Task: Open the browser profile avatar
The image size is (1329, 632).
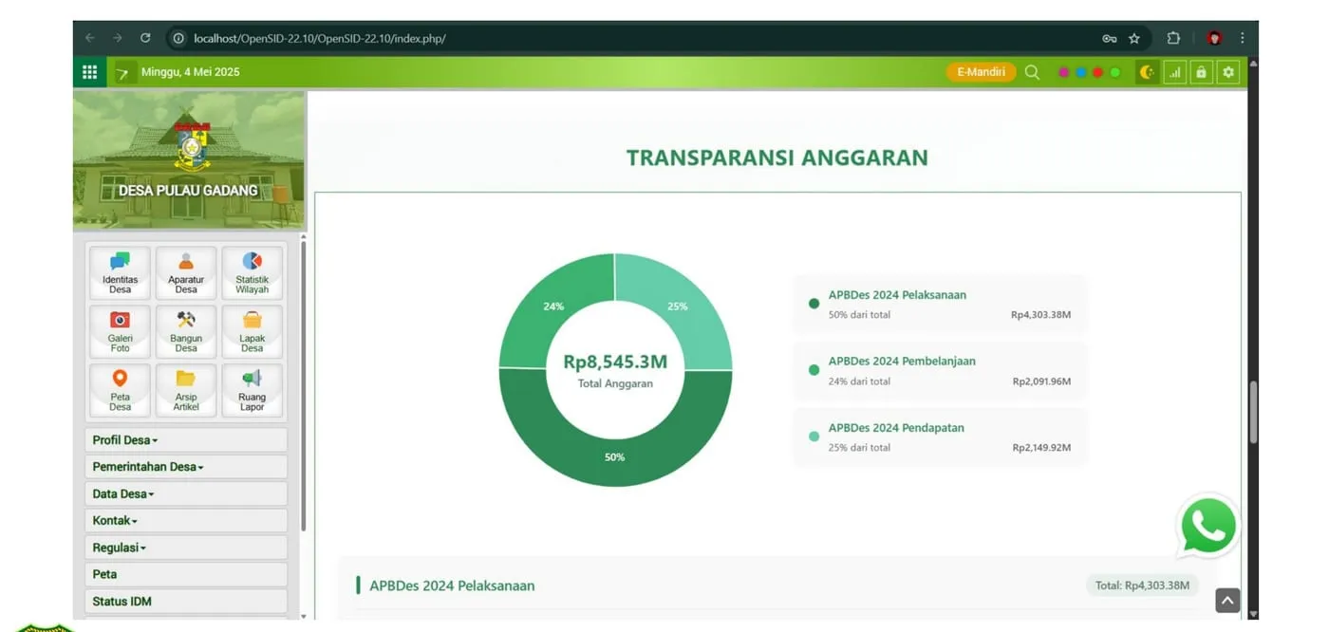Action: pyautogui.click(x=1214, y=38)
